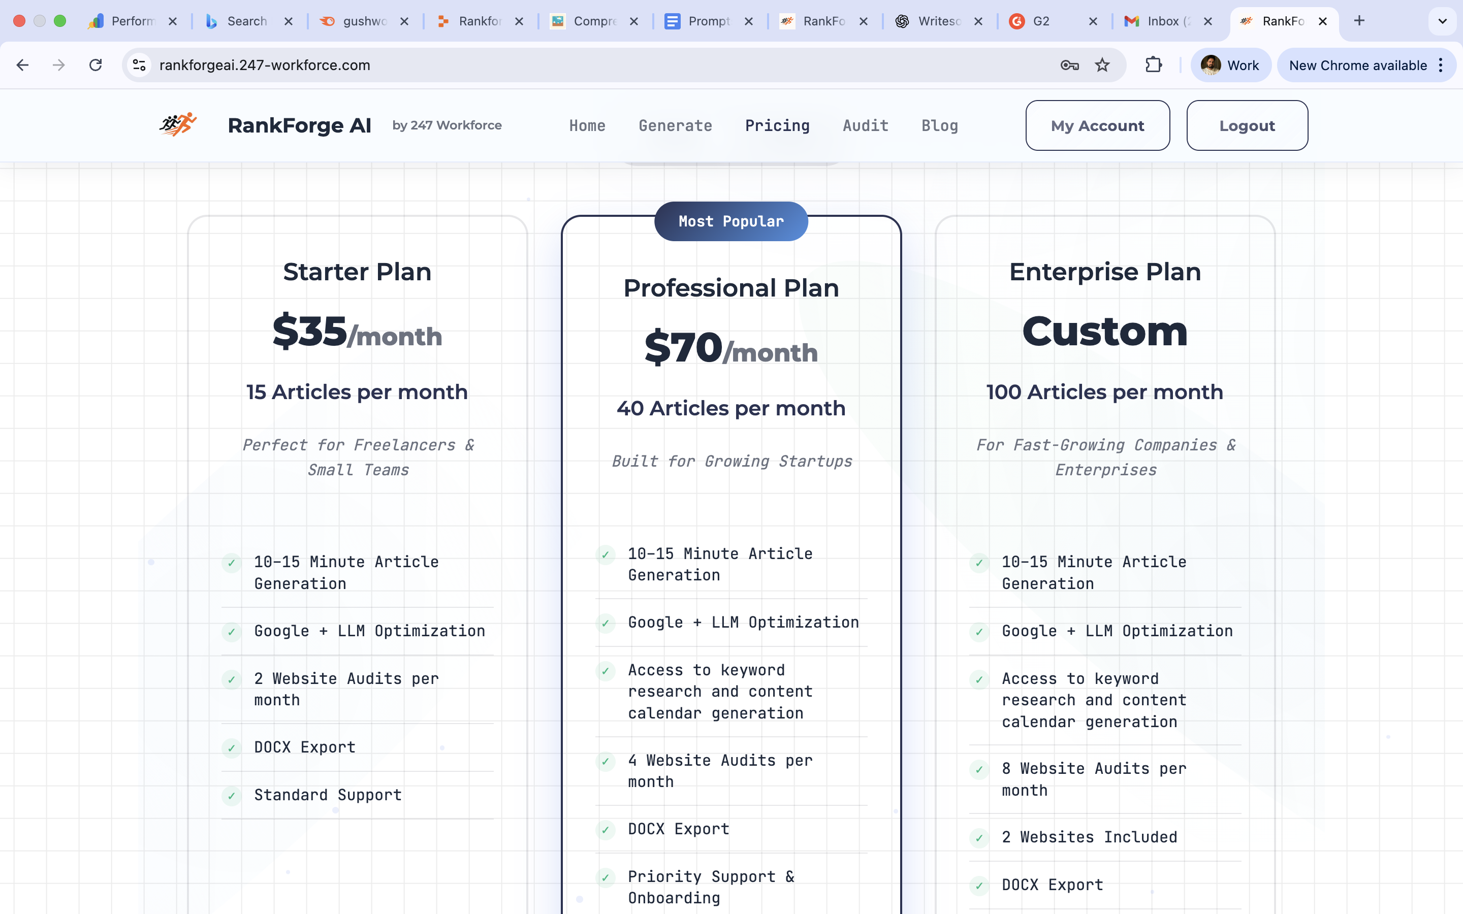Open Chrome extensions puzzle icon
The image size is (1463, 914).
click(x=1154, y=64)
